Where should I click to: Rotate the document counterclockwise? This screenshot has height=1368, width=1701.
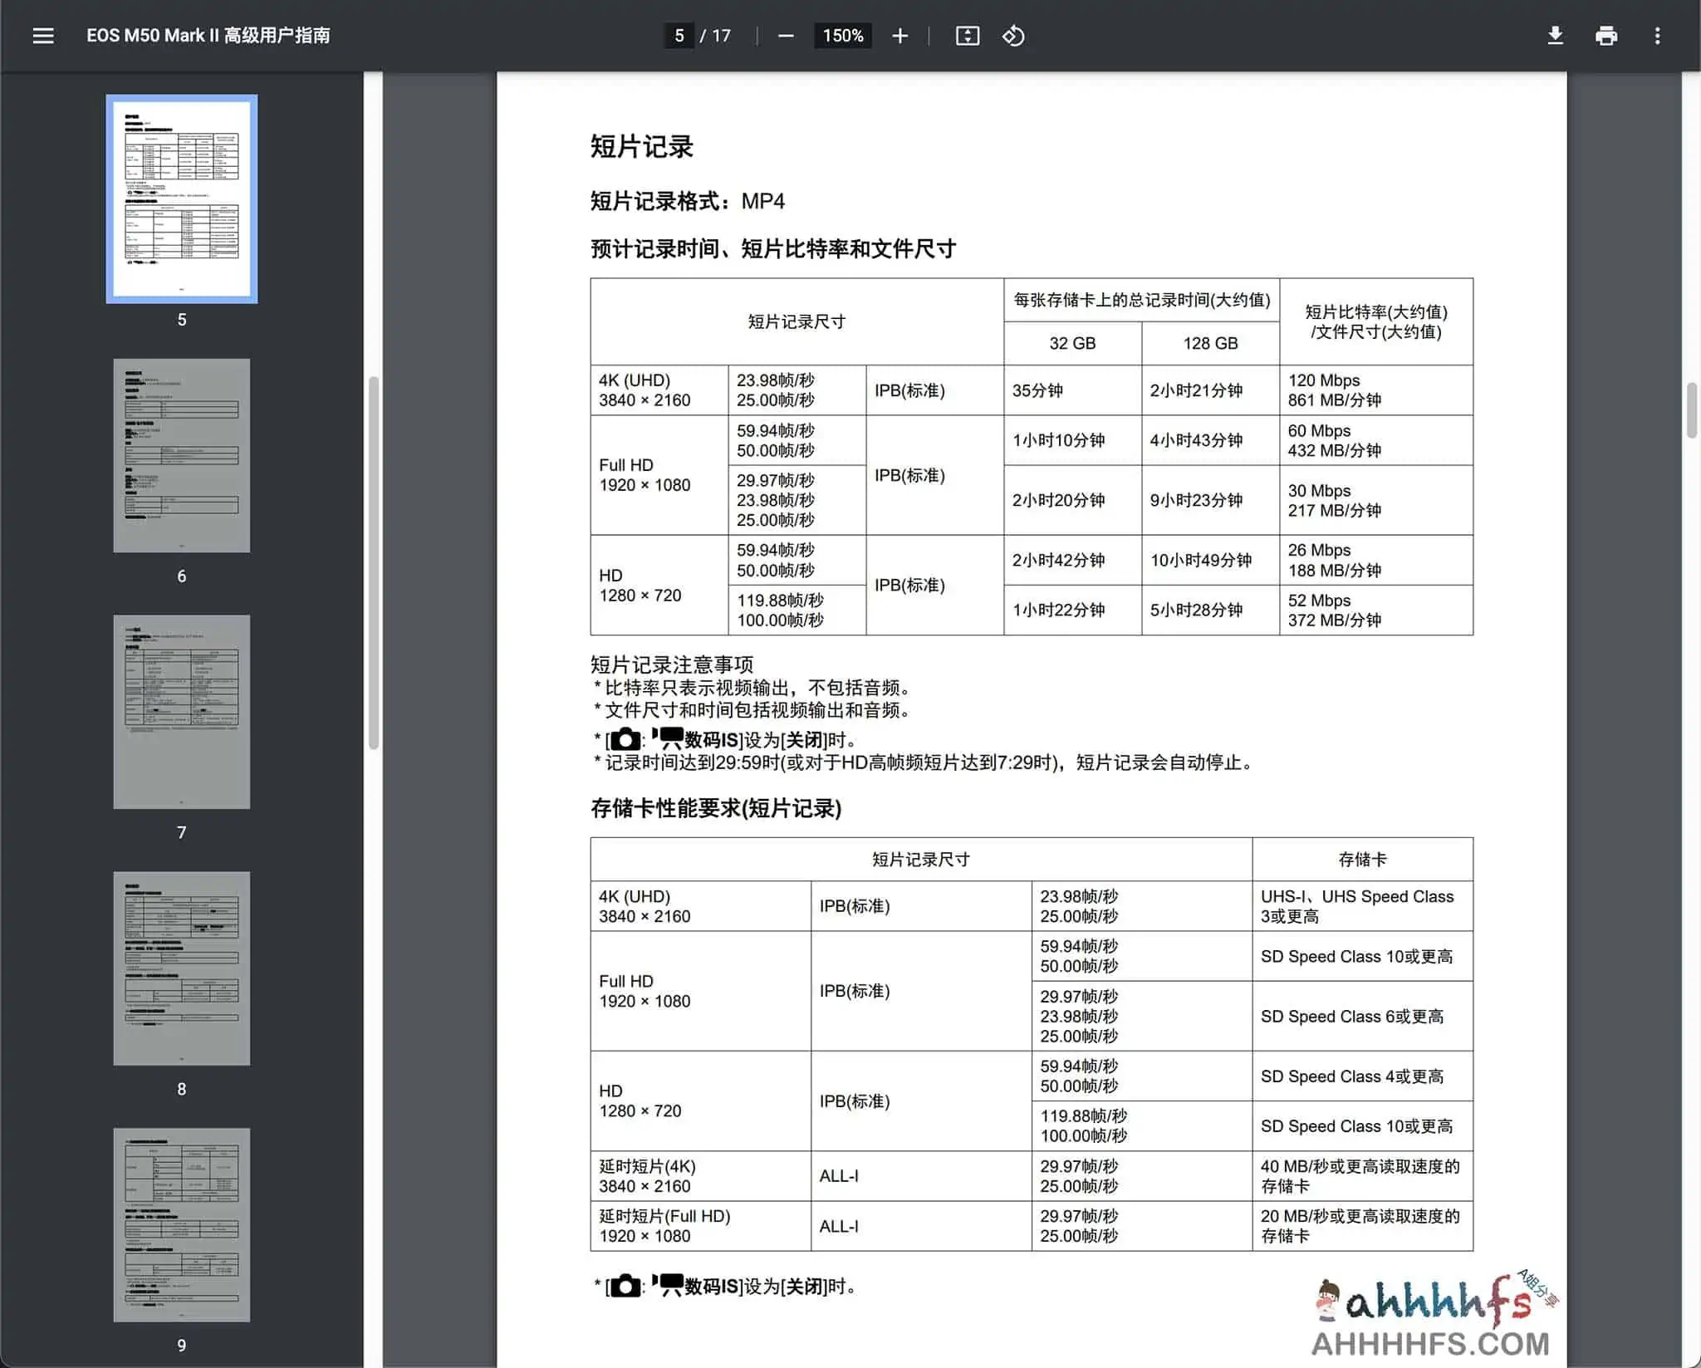click(x=1013, y=36)
